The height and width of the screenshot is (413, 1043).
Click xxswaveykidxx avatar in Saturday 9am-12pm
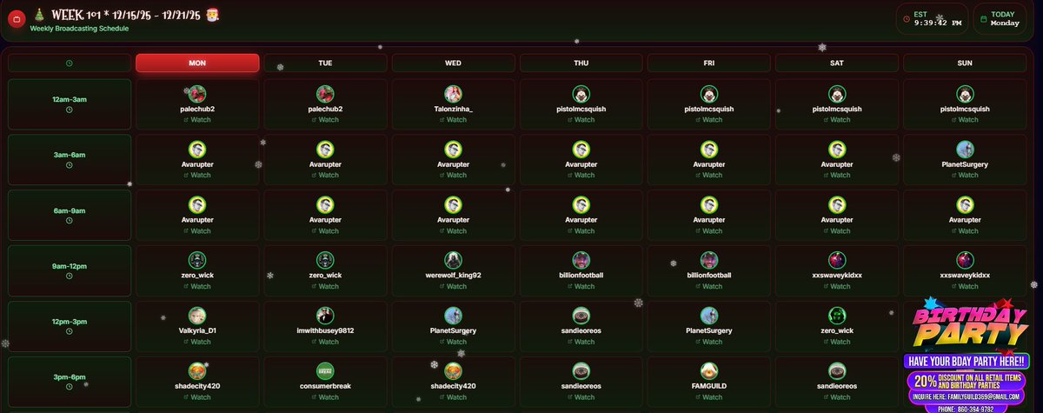[836, 259]
